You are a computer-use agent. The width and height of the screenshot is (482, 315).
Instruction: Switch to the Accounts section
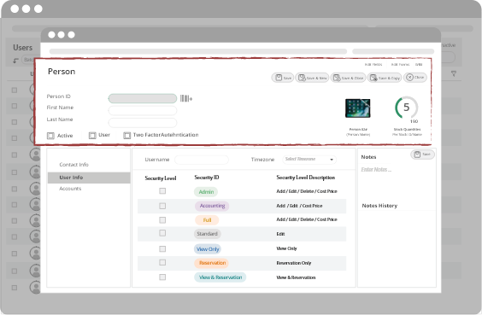click(x=70, y=189)
